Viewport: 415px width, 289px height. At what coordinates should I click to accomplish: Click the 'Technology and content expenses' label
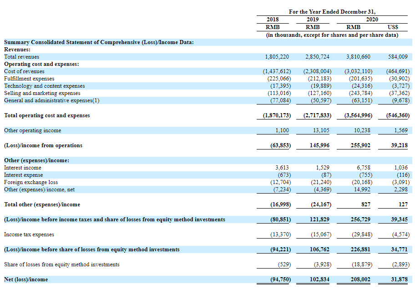click(x=44, y=86)
